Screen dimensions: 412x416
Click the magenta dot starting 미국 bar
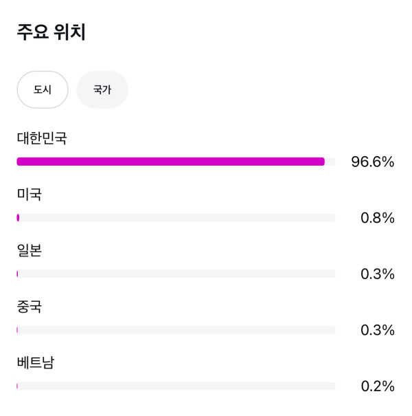click(x=18, y=218)
